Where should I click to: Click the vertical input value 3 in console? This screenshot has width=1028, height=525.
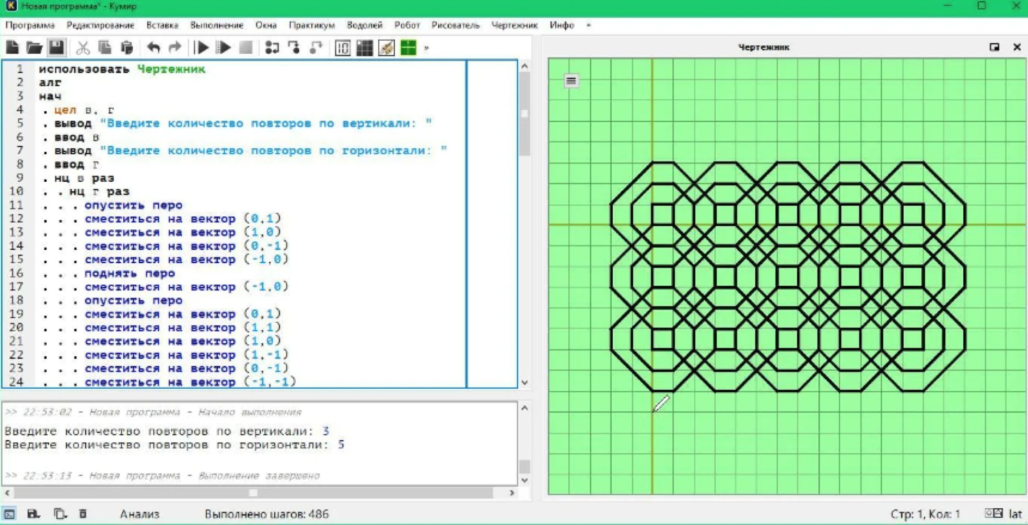(325, 431)
